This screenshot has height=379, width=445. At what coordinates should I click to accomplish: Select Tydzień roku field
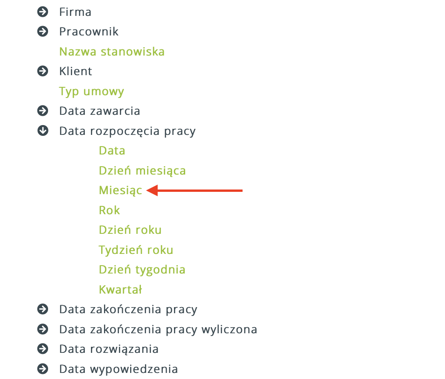click(136, 250)
